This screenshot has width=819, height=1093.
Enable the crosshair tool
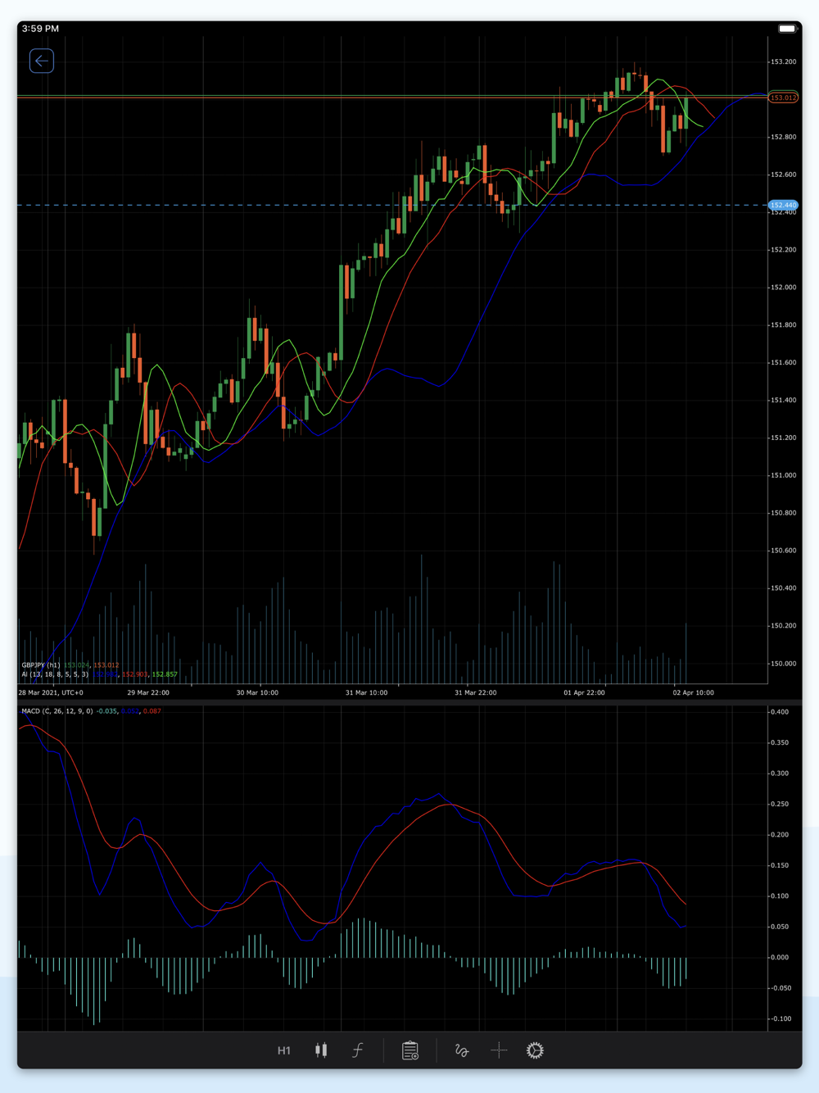499,1050
